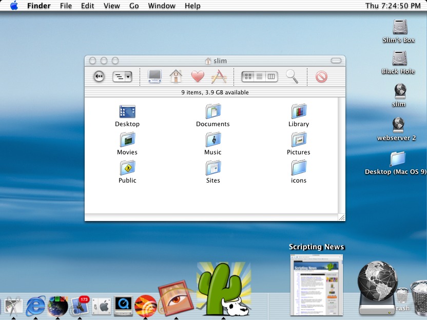
Task: Click the Applications toolbar icon
Action: (219, 76)
